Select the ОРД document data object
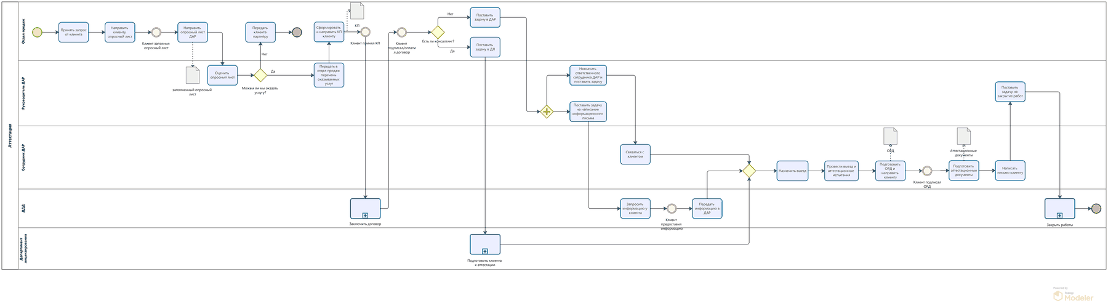 890,136
